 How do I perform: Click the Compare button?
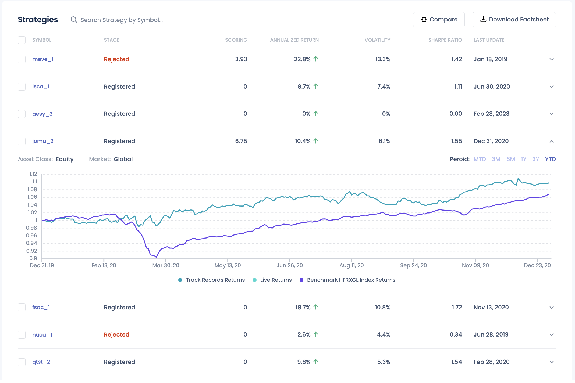439,20
